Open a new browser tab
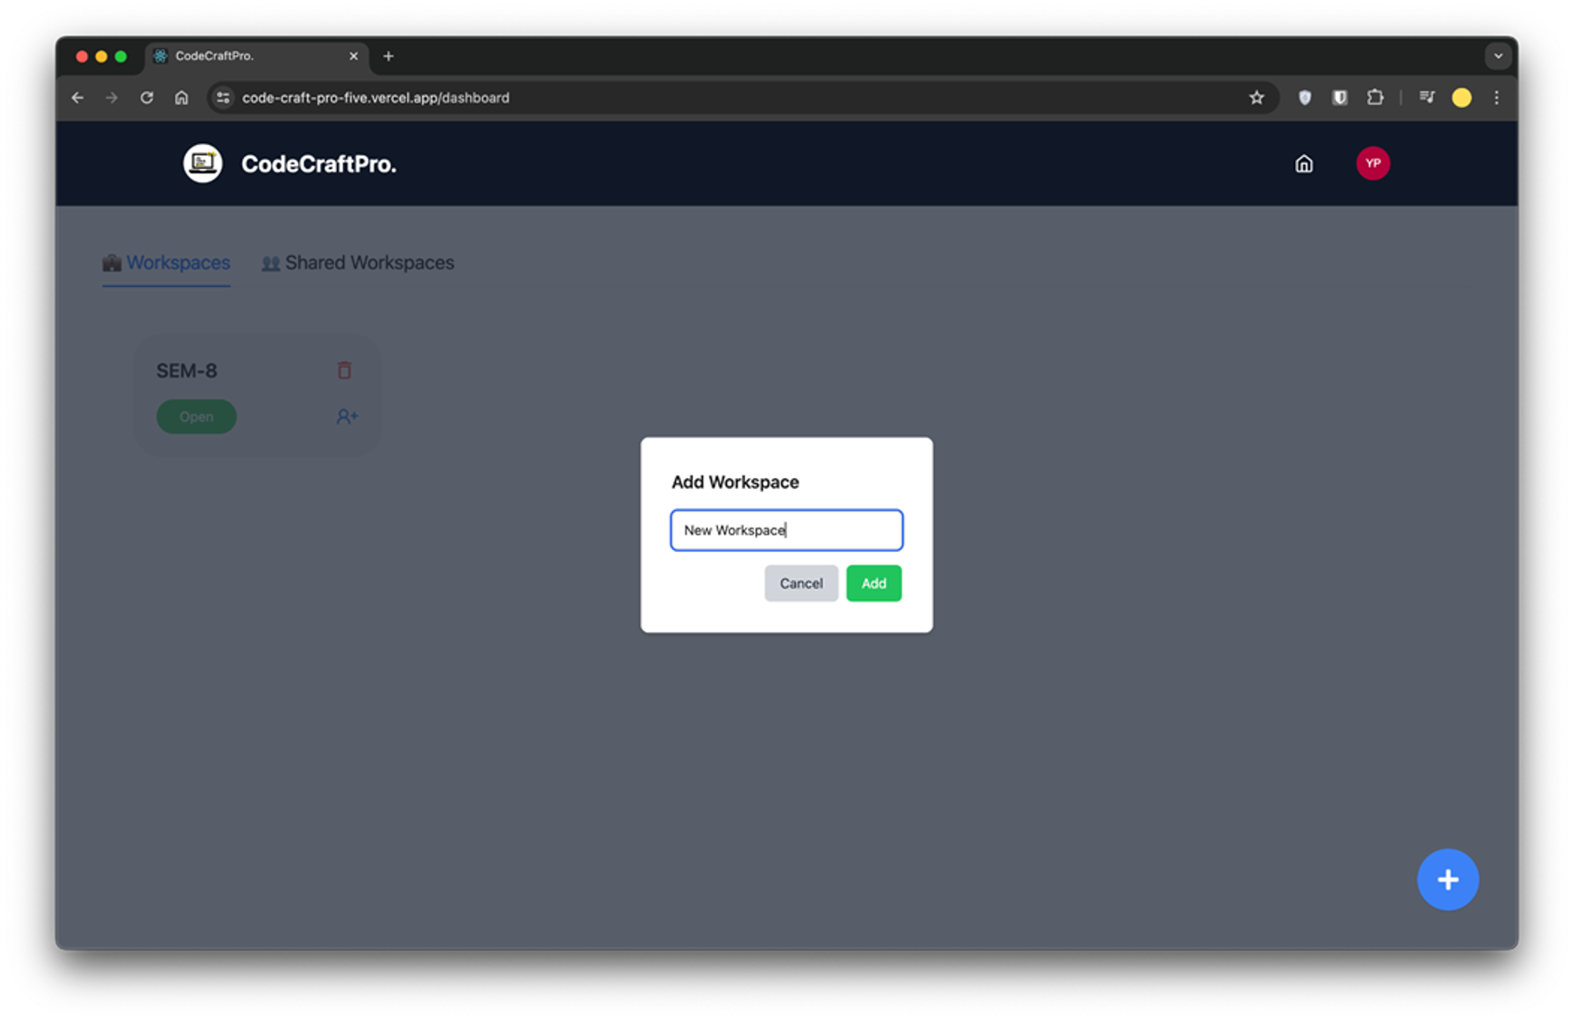The height and width of the screenshot is (1021, 1573). [388, 56]
